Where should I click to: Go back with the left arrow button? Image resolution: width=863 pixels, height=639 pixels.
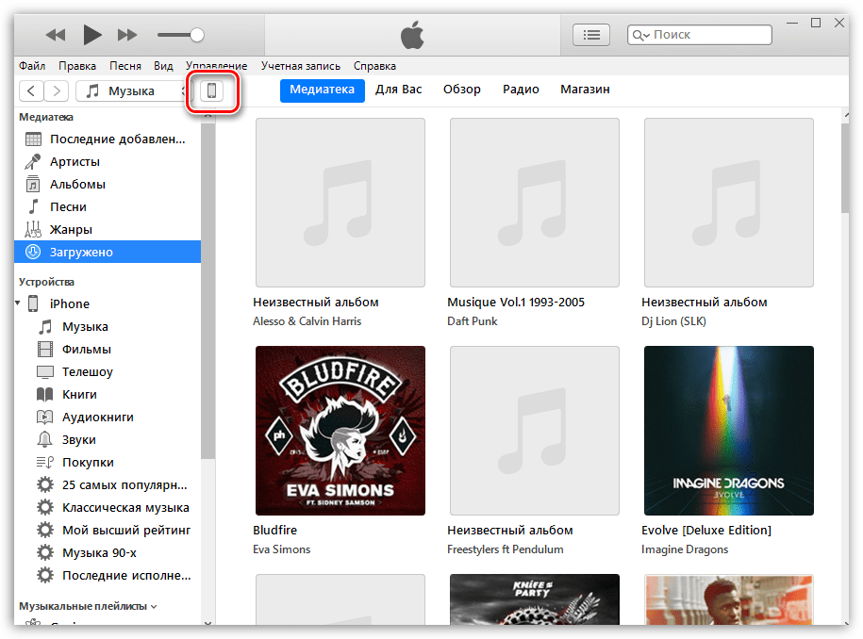coord(31,90)
